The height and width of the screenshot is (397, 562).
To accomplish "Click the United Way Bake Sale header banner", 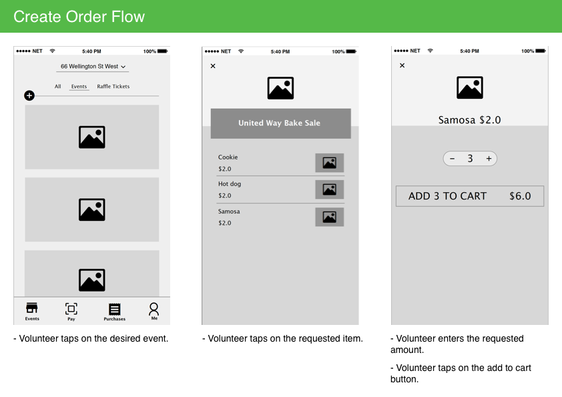I will 280,123.
